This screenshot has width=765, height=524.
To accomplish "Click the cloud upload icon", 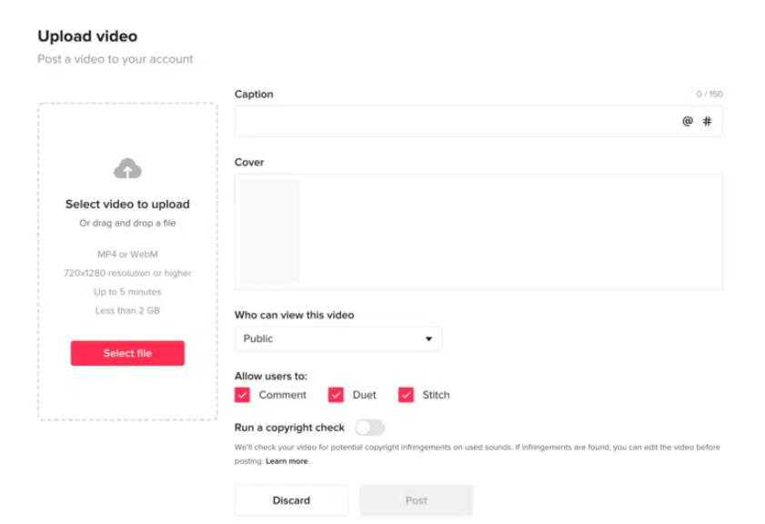I will tap(127, 169).
